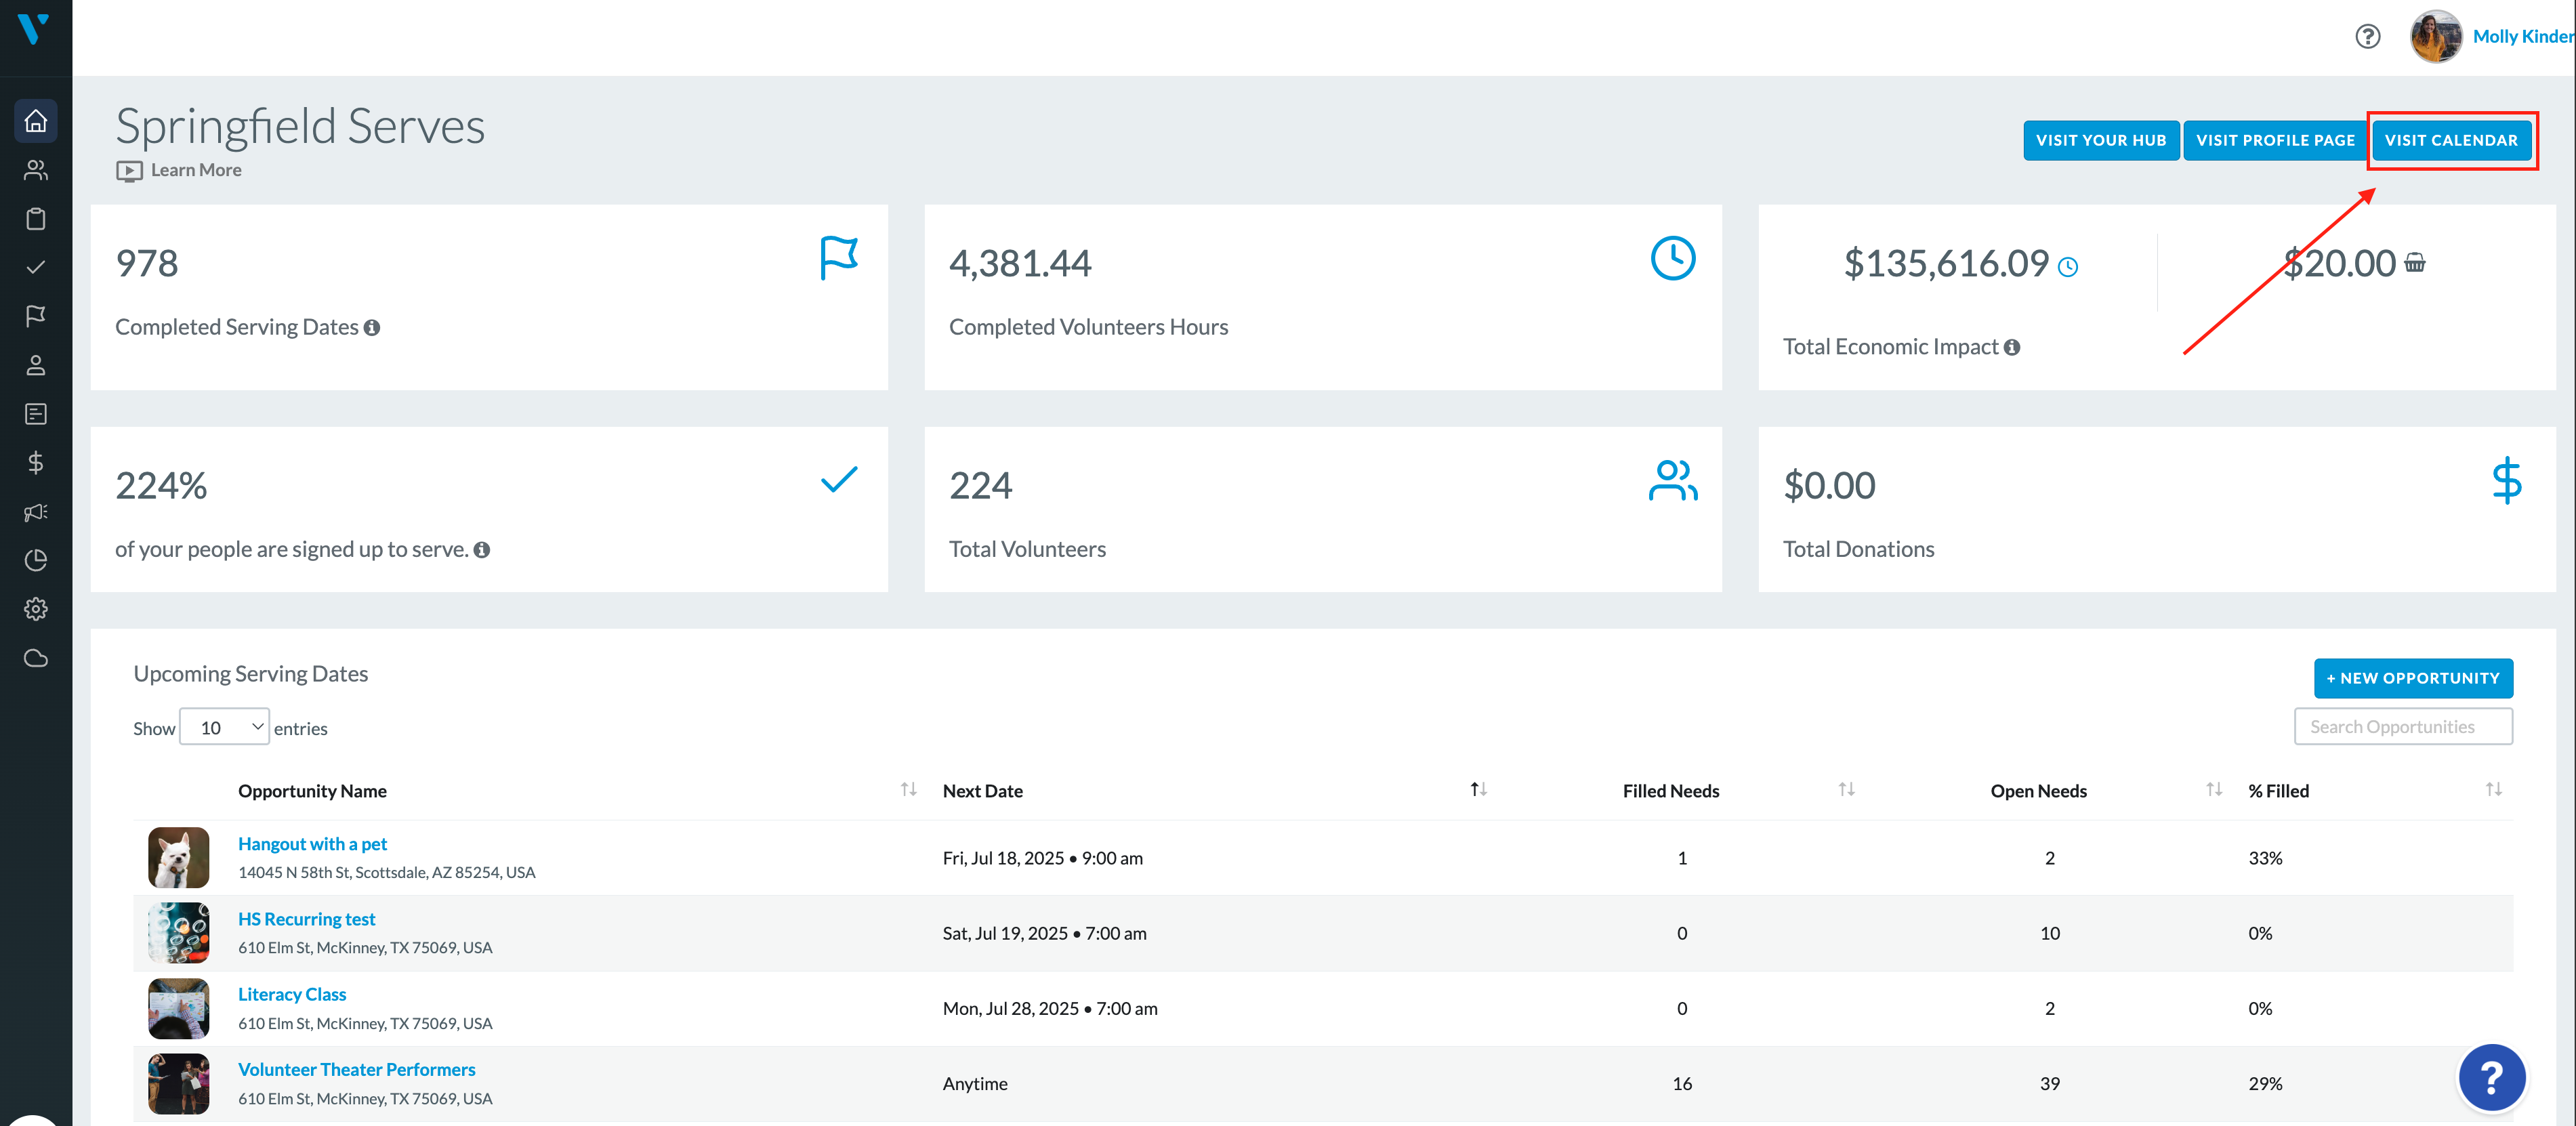
Task: Open the HS Recurring test opportunity
Action: [x=306, y=919]
